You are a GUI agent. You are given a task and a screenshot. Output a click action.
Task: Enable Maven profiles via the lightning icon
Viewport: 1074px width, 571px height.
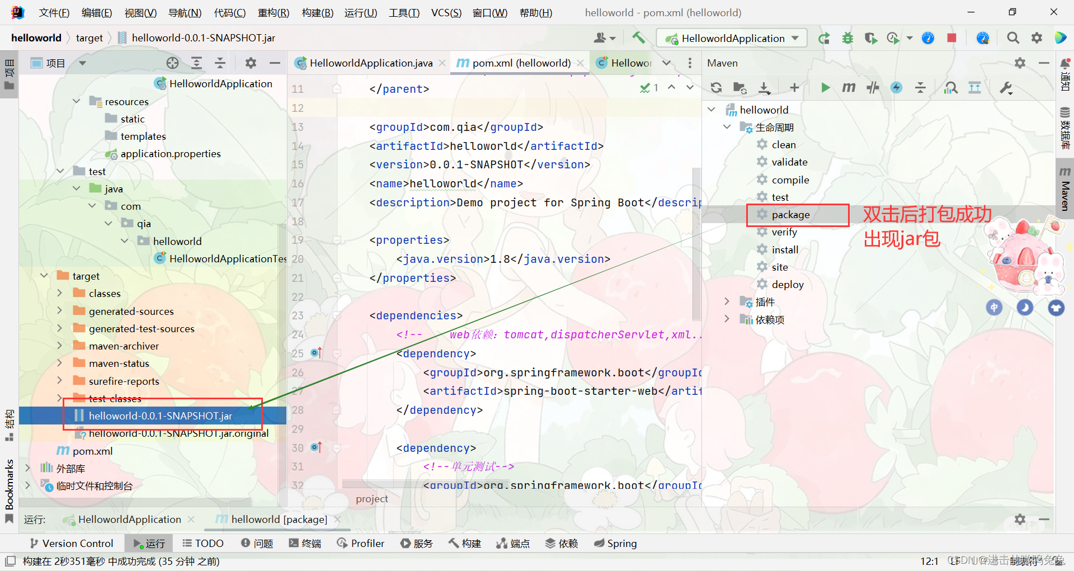coord(896,88)
